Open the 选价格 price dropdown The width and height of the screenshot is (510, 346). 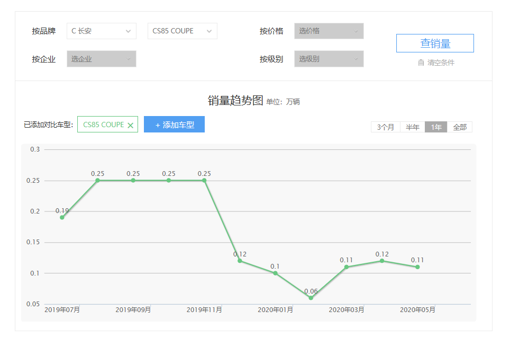(329, 31)
